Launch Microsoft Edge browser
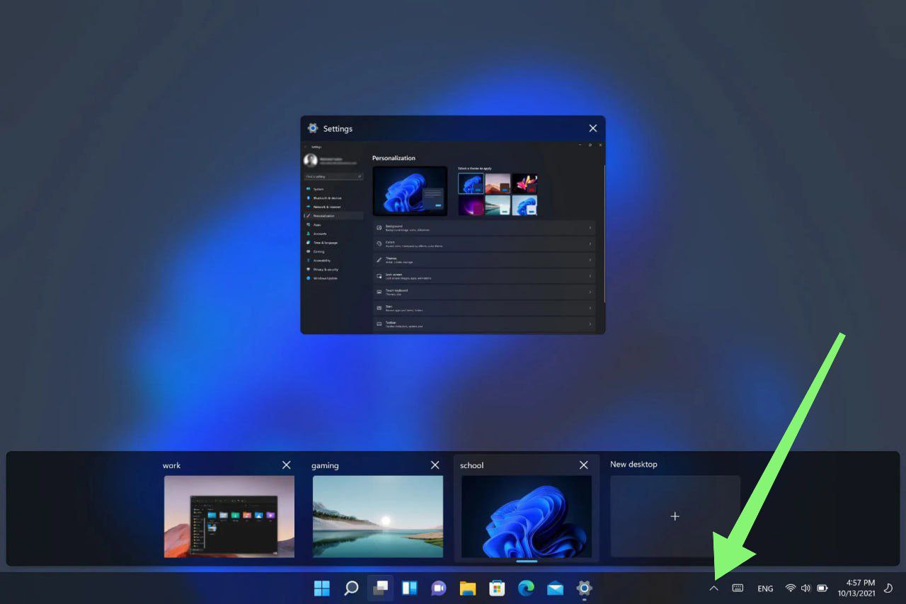The width and height of the screenshot is (906, 604). 526,588
